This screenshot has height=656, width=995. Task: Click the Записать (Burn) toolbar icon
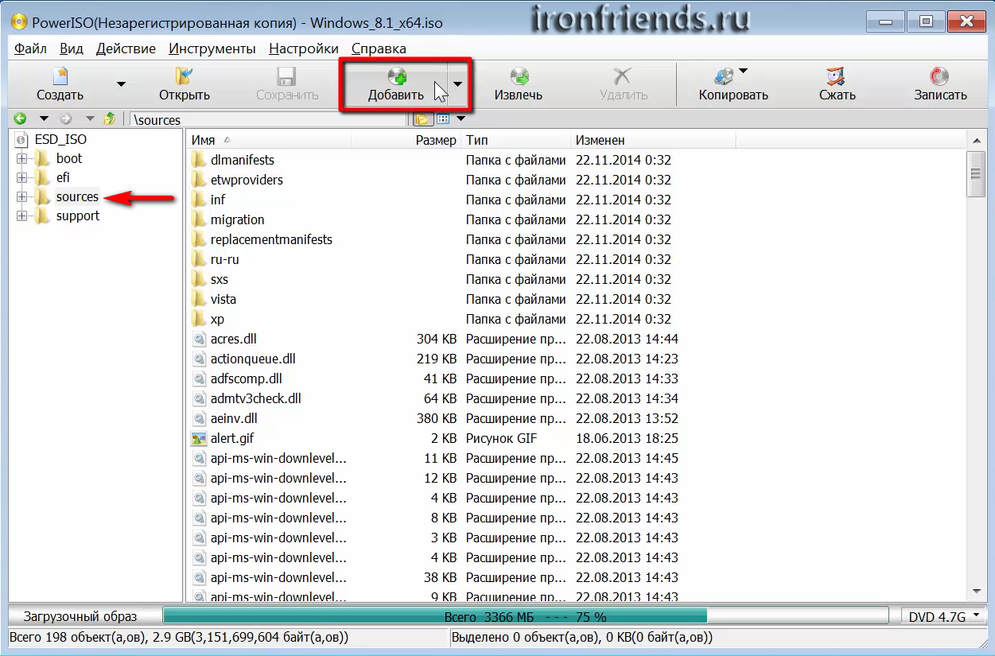coord(939,77)
